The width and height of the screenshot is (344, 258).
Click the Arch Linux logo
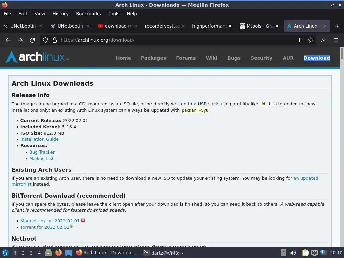pyautogui.click(x=37, y=57)
